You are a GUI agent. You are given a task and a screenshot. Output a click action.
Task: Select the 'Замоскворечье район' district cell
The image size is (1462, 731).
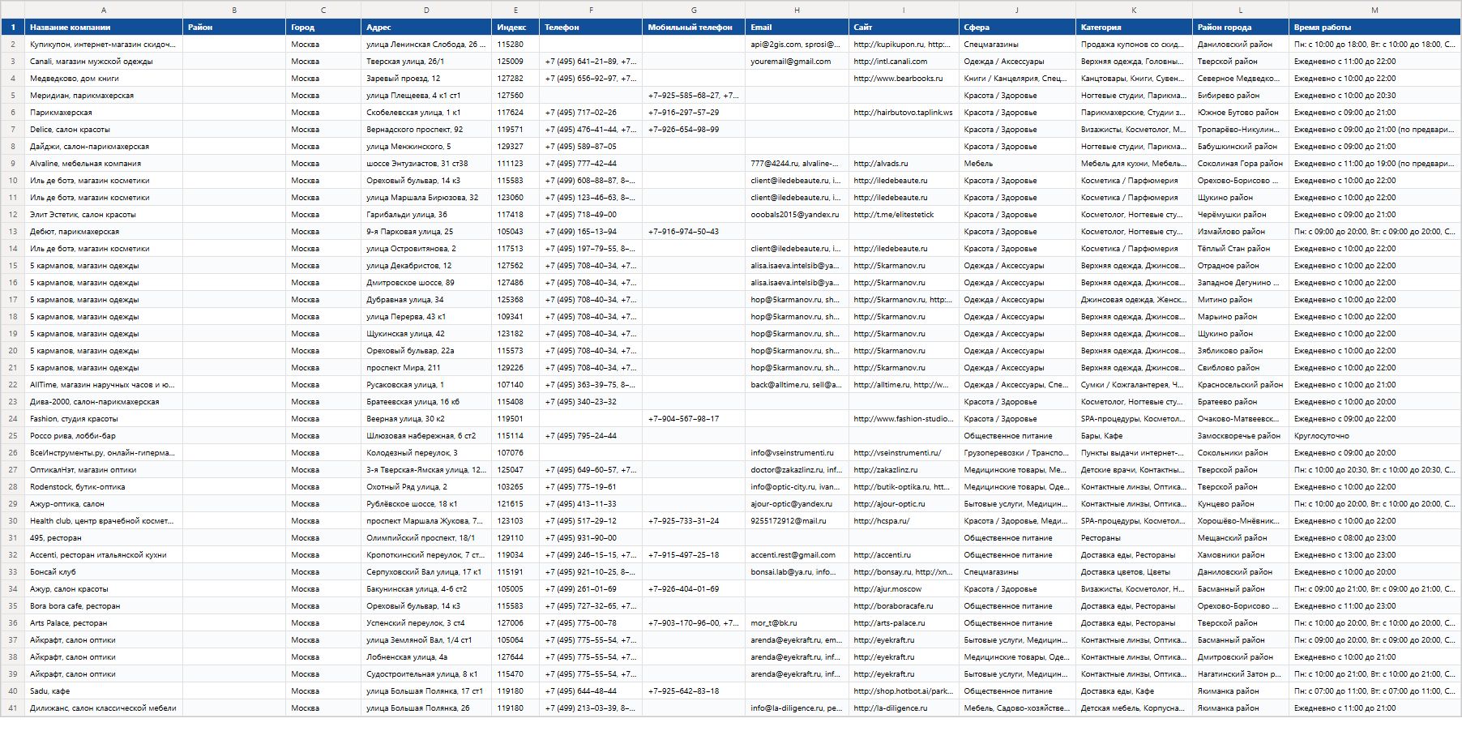point(1240,436)
